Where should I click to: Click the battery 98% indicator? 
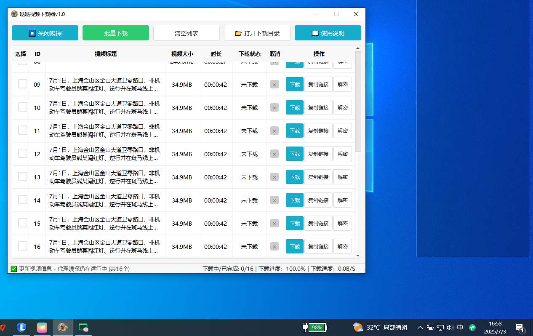click(x=315, y=327)
